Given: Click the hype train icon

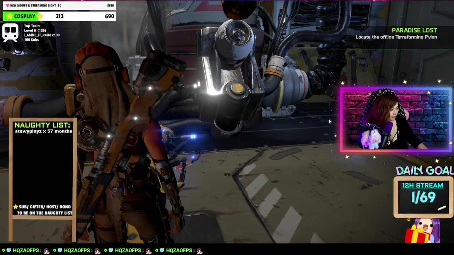Looking at the screenshot, I should point(10,33).
